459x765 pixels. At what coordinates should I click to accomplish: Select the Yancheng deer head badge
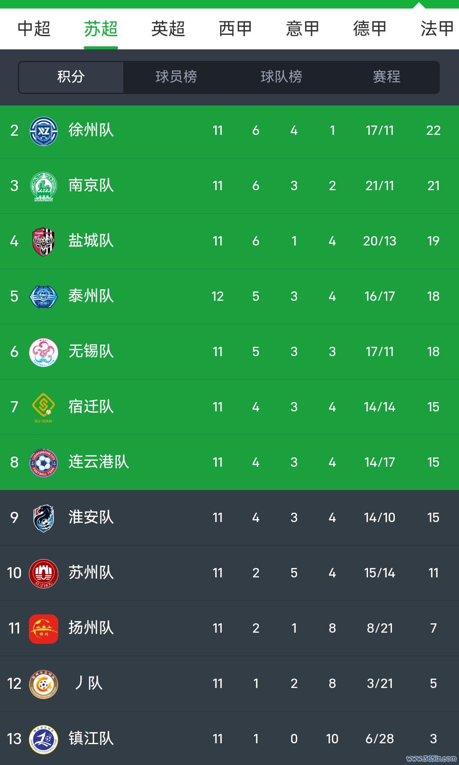click(43, 241)
